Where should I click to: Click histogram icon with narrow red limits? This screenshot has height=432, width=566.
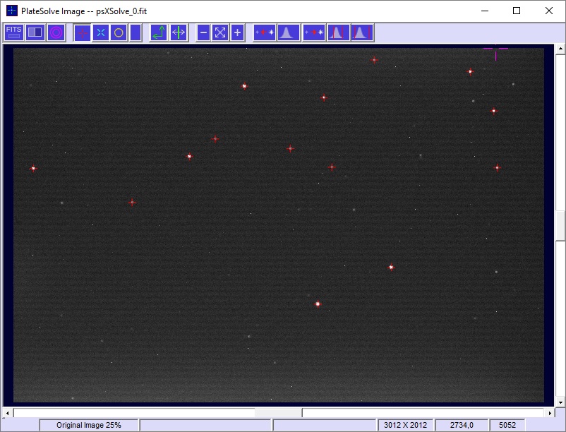click(x=338, y=32)
